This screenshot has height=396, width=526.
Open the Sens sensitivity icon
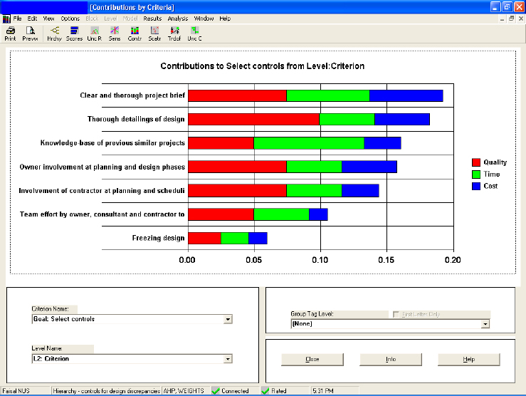(x=115, y=33)
